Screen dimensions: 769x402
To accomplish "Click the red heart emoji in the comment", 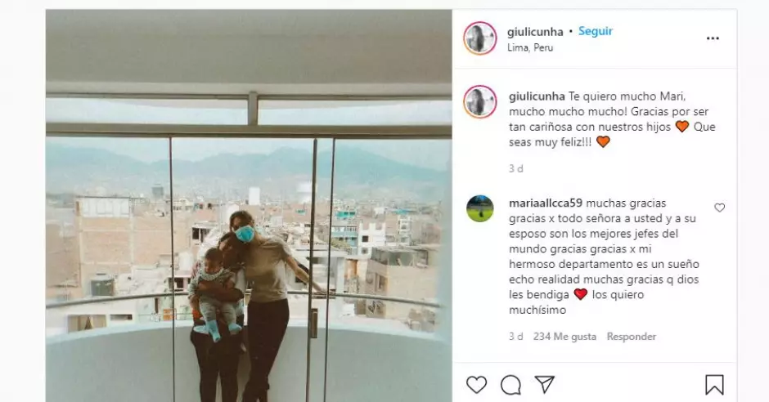I will pyautogui.click(x=581, y=294).
